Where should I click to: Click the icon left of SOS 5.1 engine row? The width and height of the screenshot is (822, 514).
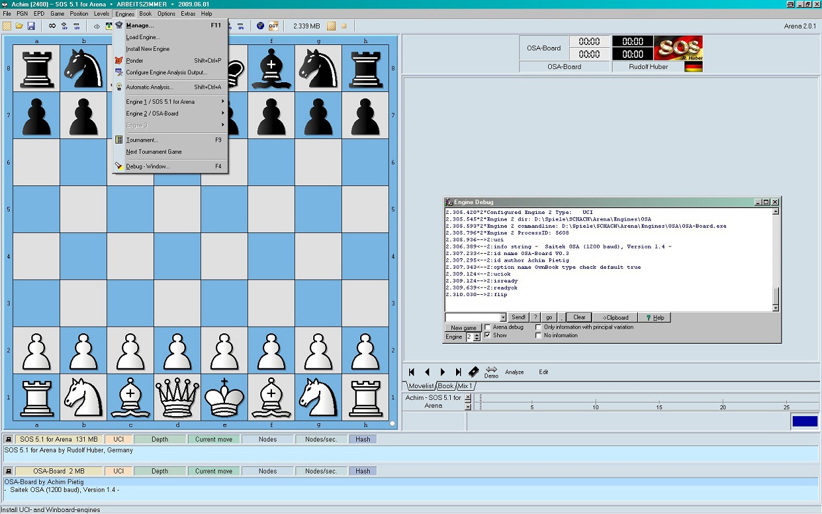pyautogui.click(x=8, y=440)
